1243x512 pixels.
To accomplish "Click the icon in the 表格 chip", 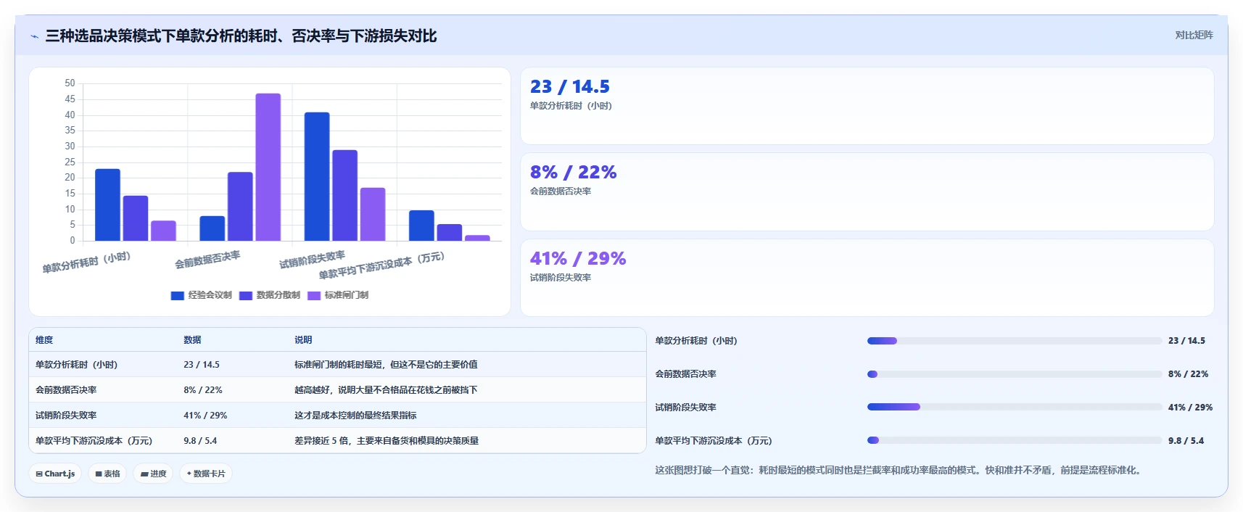I will coord(99,474).
